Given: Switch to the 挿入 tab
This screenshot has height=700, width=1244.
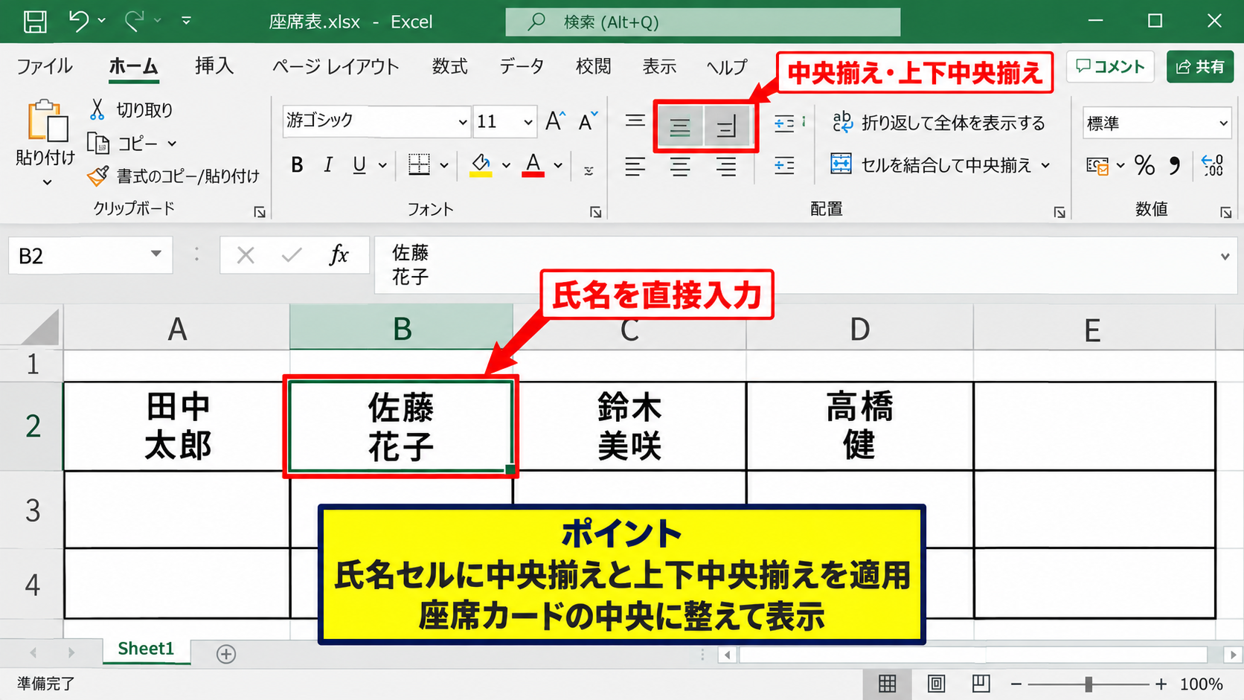Looking at the screenshot, I should tap(214, 66).
